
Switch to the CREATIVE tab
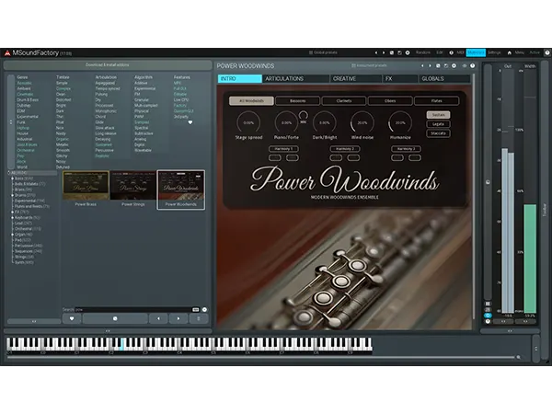pos(356,78)
